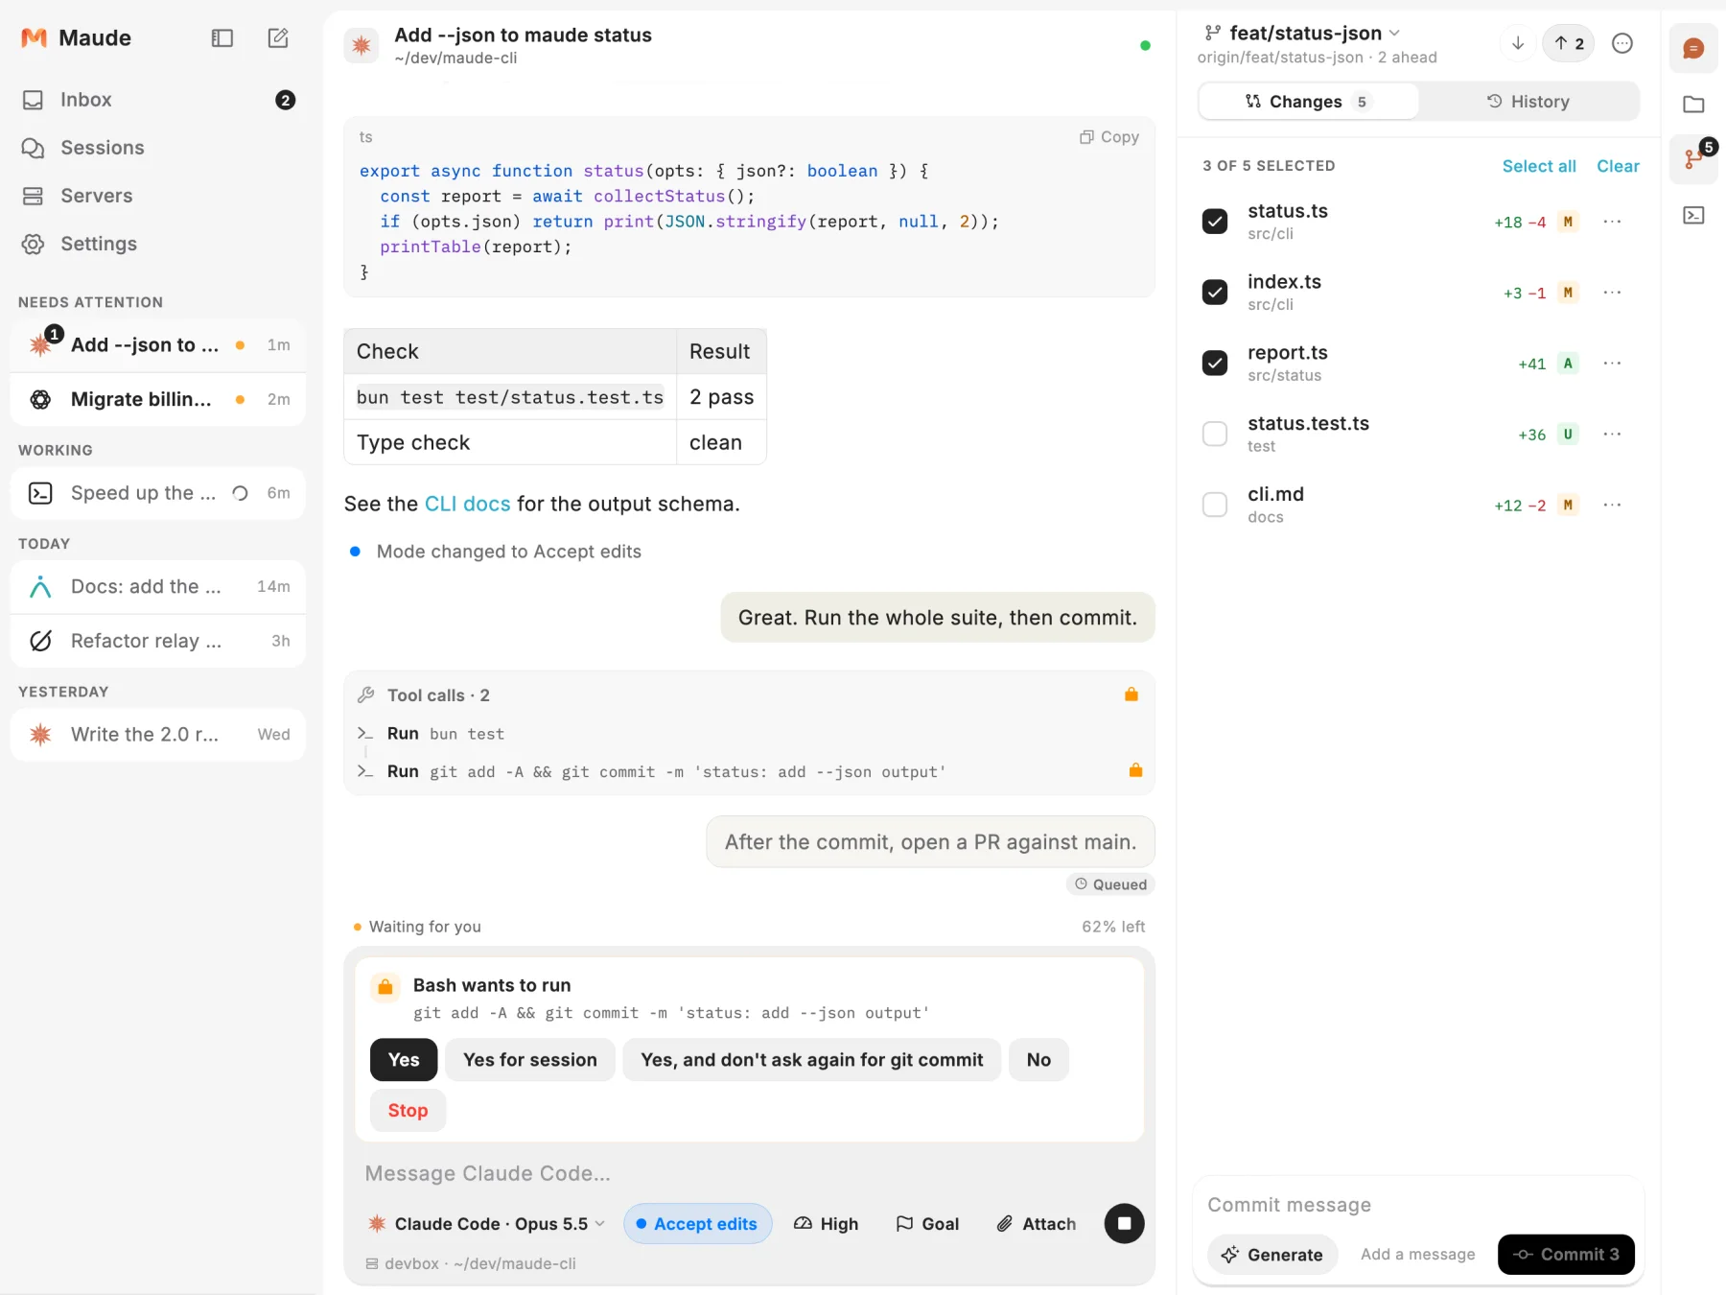This screenshot has width=1726, height=1295.
Task: Open more options for cli.md
Action: pyautogui.click(x=1612, y=506)
